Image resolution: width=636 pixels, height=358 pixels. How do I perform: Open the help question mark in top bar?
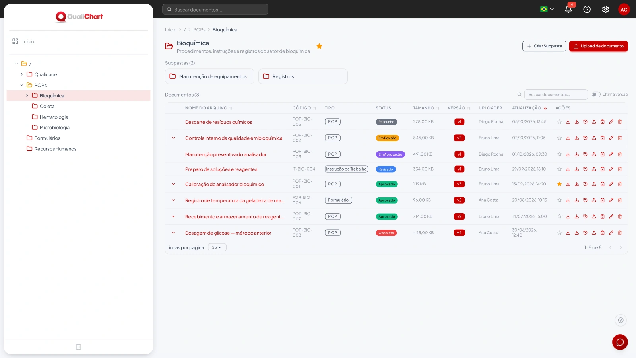coord(587,9)
